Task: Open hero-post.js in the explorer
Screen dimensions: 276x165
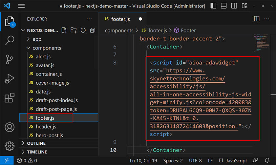Action: tap(58, 135)
